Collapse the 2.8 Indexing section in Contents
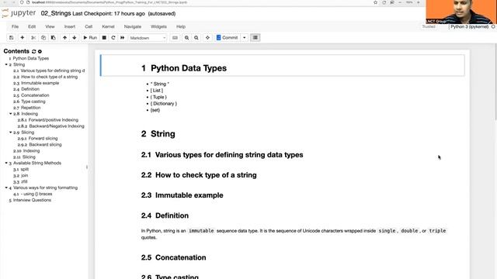 [x=10, y=114]
